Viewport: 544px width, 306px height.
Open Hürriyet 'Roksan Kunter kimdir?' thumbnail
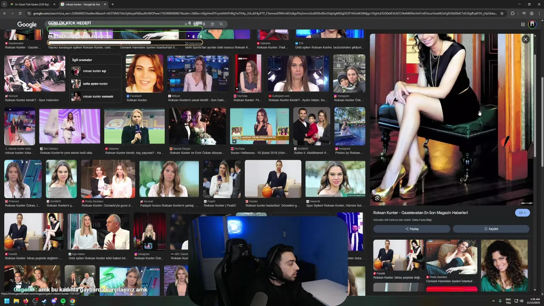point(35,74)
